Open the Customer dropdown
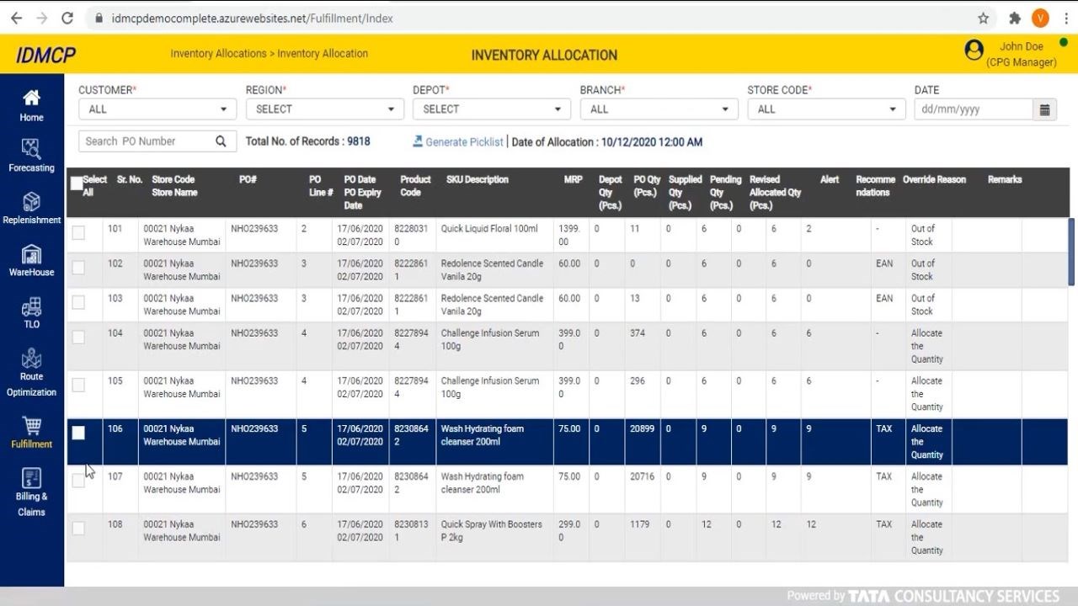Image resolution: width=1078 pixels, height=606 pixels. [x=157, y=109]
